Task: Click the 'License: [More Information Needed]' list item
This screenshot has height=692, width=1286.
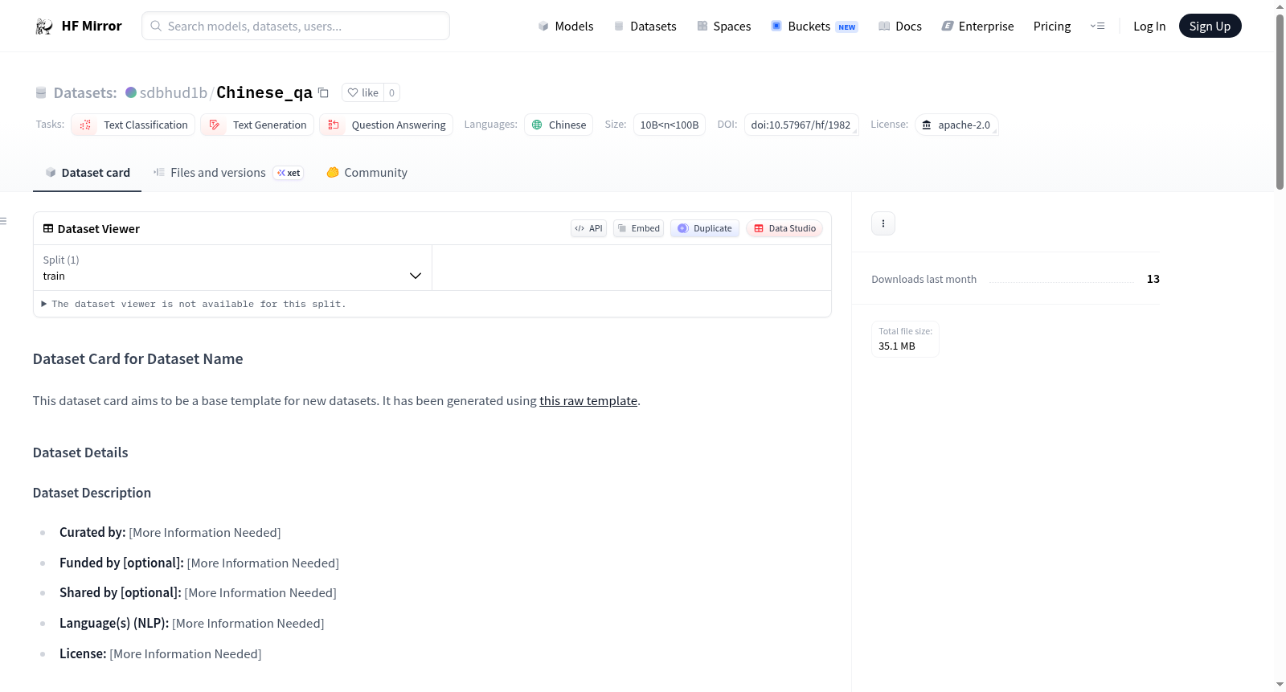Action: 161,653
